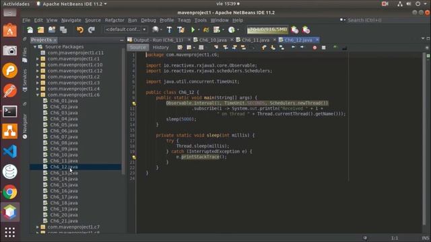Click the hint lightbulb on line 10
431x242 pixels.
pyautogui.click(x=134, y=104)
